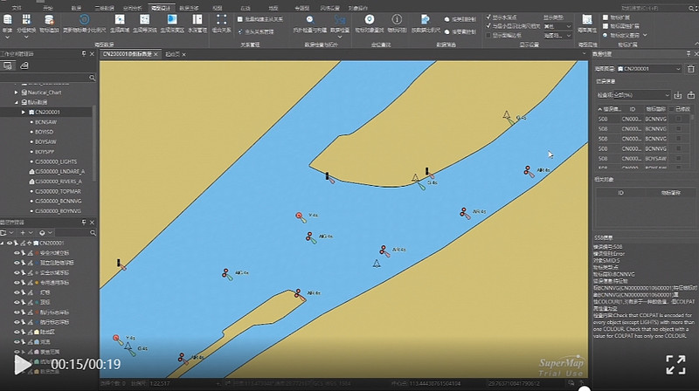Switch to the CN200001 map tab

128,54
